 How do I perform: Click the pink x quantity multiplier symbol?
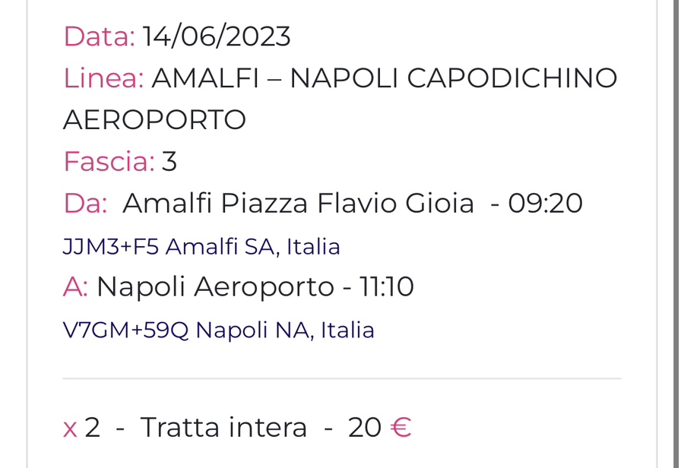pos(70,428)
